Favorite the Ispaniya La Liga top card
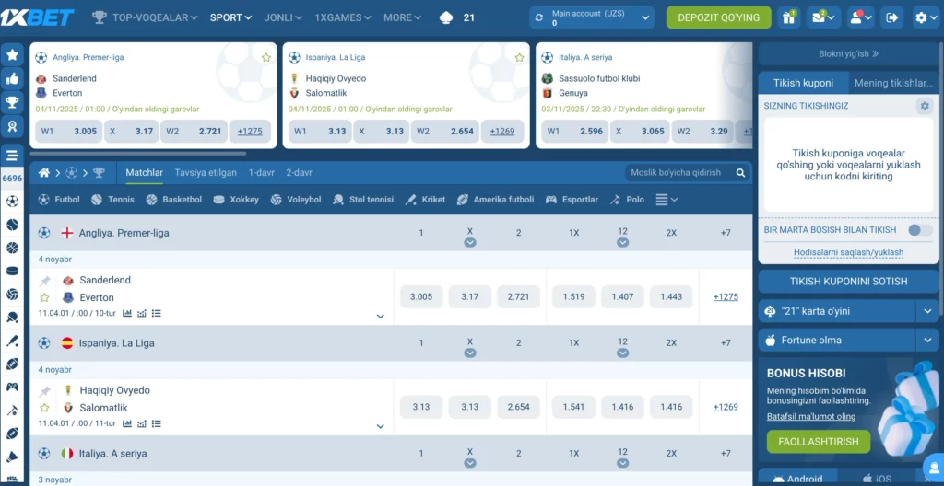The width and height of the screenshot is (944, 486). 519,58
